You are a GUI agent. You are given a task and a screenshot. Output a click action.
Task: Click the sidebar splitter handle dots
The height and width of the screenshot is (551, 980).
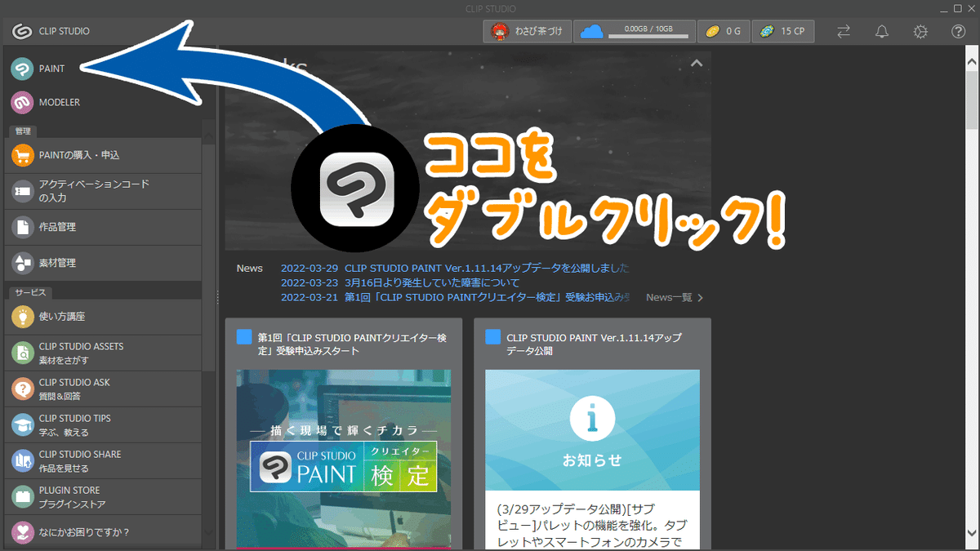(x=217, y=297)
